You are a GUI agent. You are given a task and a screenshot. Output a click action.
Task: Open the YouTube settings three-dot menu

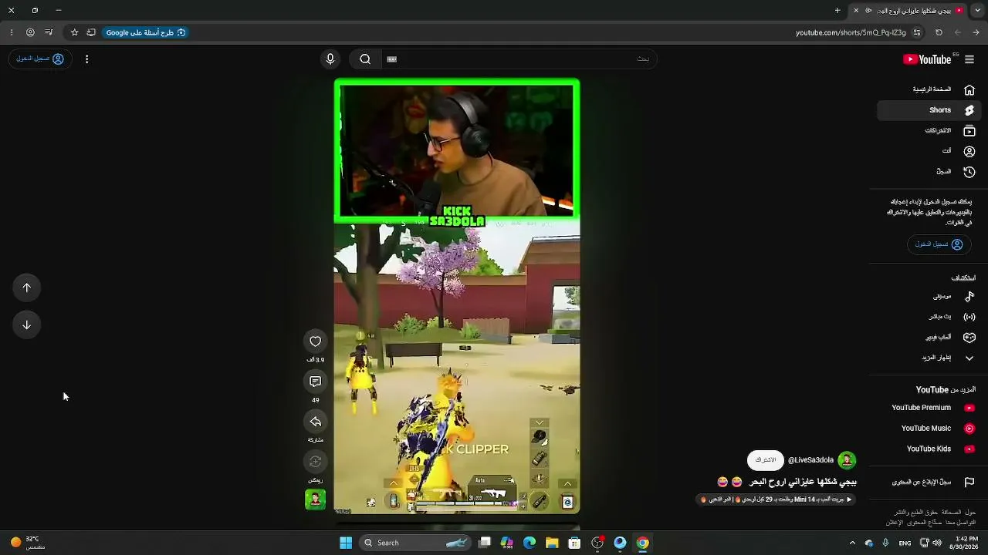pyautogui.click(x=86, y=59)
